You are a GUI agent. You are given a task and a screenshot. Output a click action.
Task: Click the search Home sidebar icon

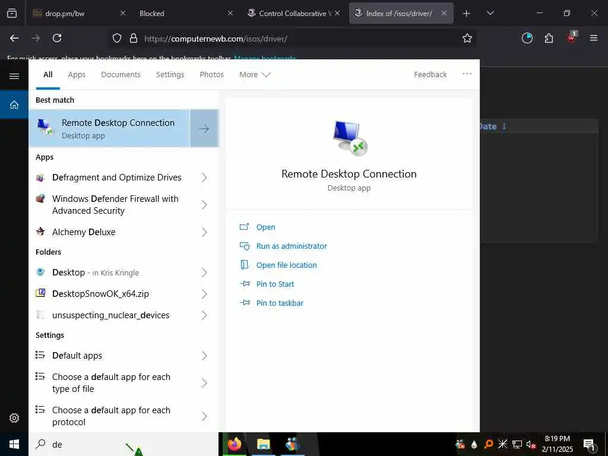click(14, 104)
